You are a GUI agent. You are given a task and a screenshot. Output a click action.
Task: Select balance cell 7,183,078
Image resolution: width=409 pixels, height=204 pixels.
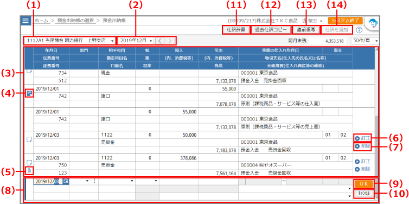pos(226,150)
